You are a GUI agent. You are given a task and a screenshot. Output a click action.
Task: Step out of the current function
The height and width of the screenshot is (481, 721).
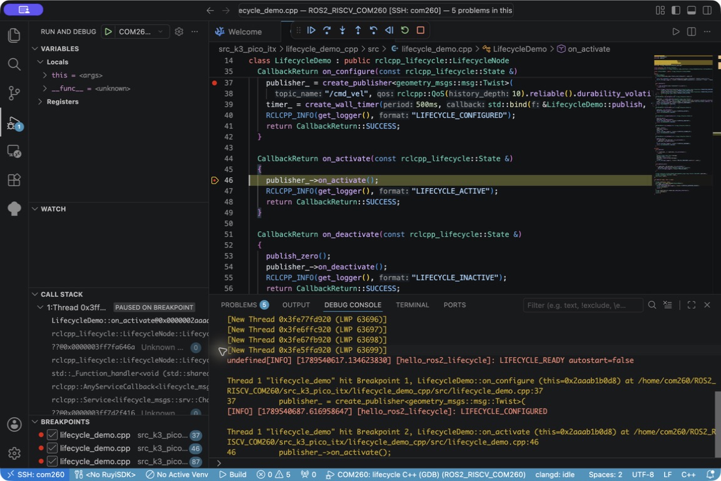[x=358, y=31]
